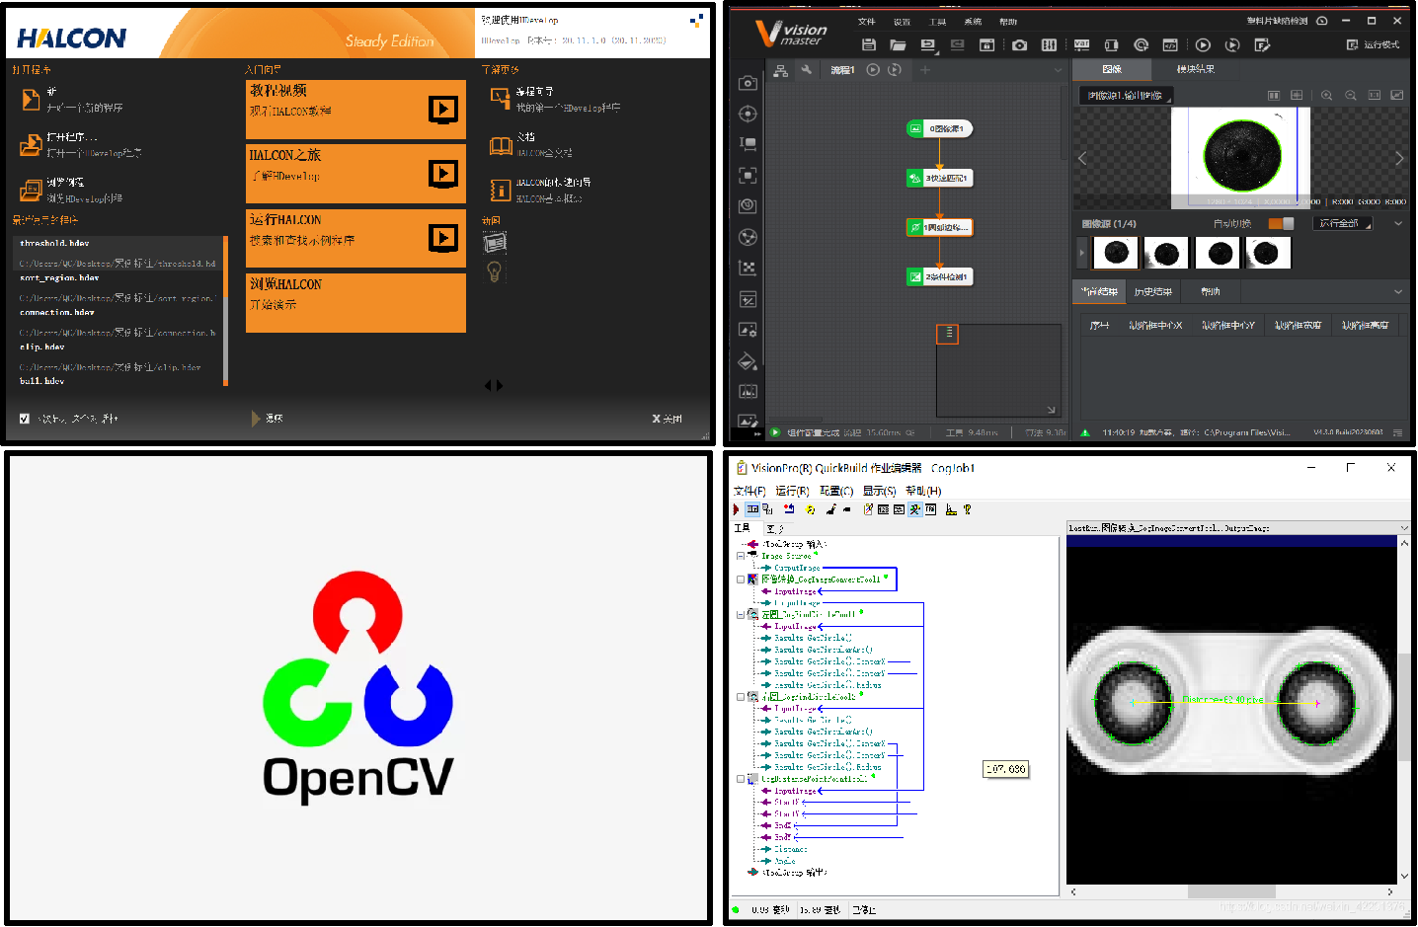This screenshot has width=1418, height=927.
Task: Click the new program icon in HALCON
Action: pos(31,100)
